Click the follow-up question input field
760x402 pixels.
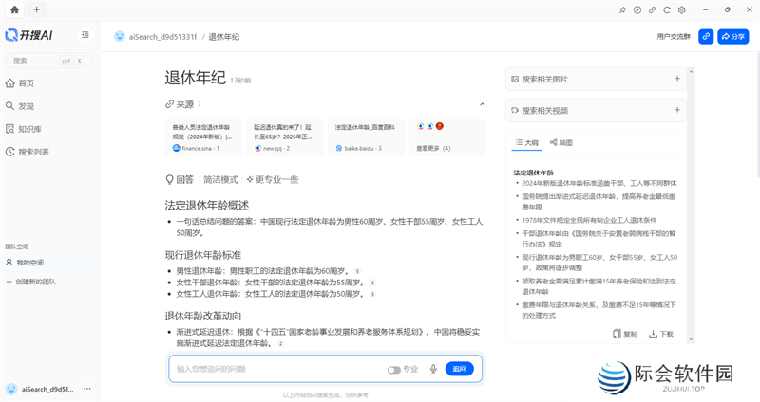click(x=275, y=369)
